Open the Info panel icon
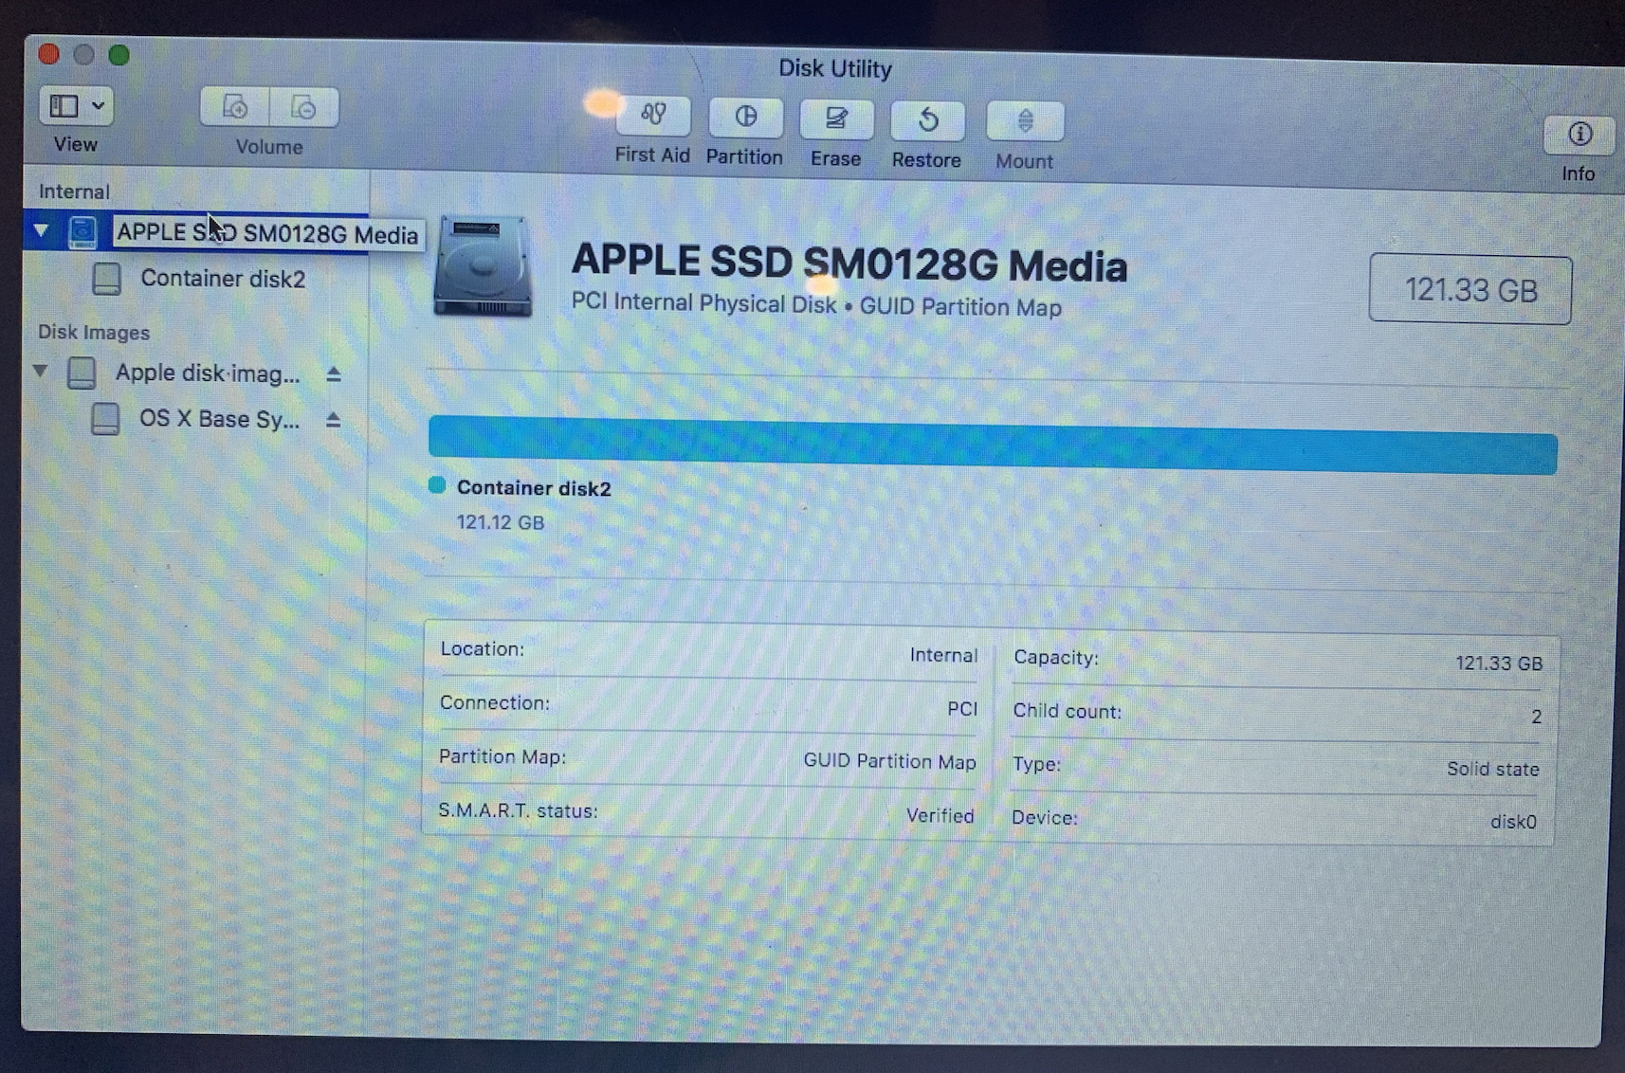The height and width of the screenshot is (1073, 1625). pyautogui.click(x=1579, y=135)
